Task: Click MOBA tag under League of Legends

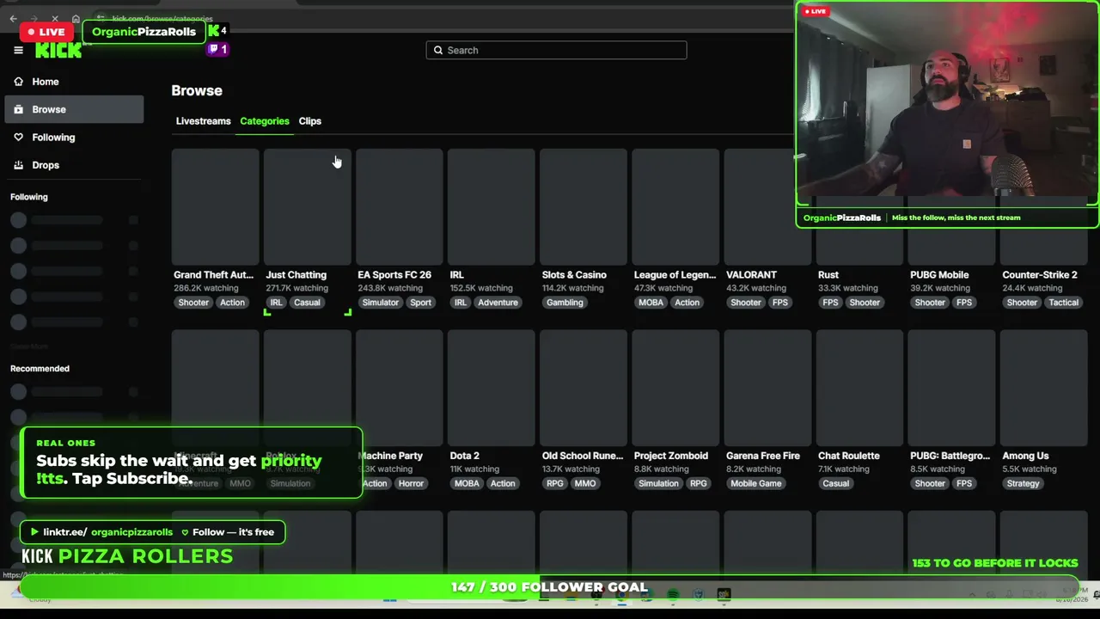Action: coord(651,303)
